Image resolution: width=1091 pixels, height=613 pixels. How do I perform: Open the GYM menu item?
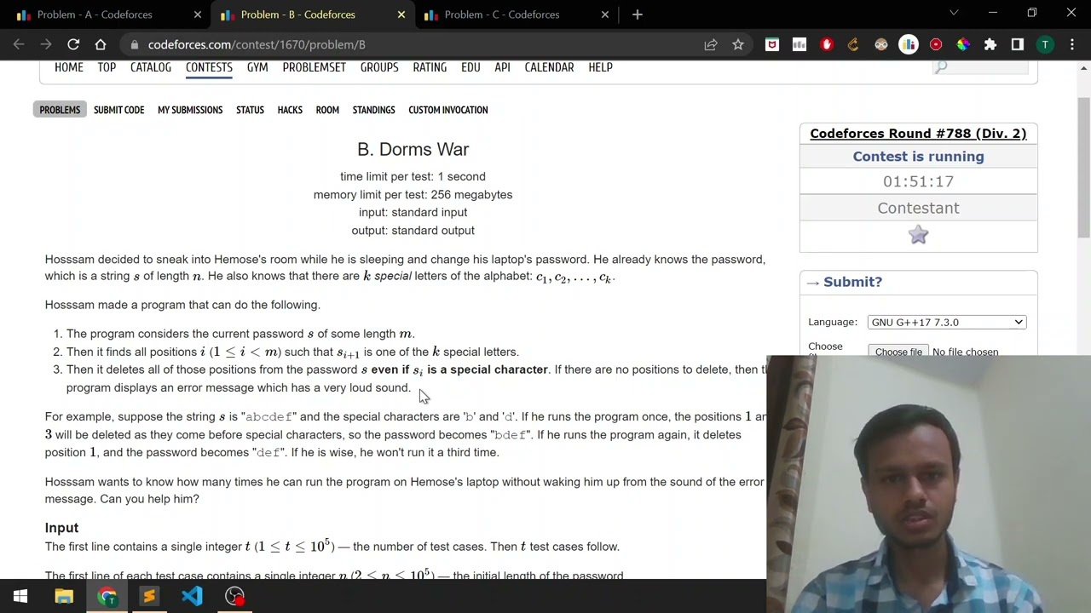[257, 67]
